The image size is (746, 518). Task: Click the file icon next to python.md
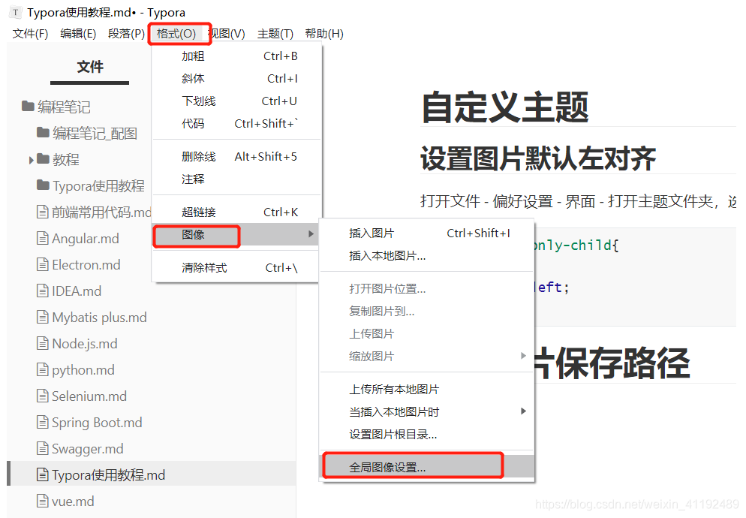tap(44, 369)
